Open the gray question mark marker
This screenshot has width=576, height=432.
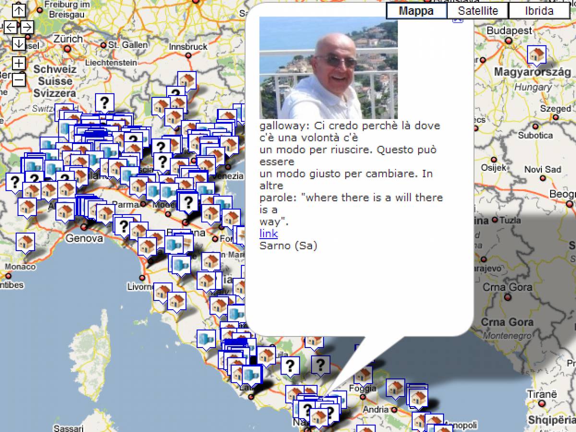pos(320,365)
